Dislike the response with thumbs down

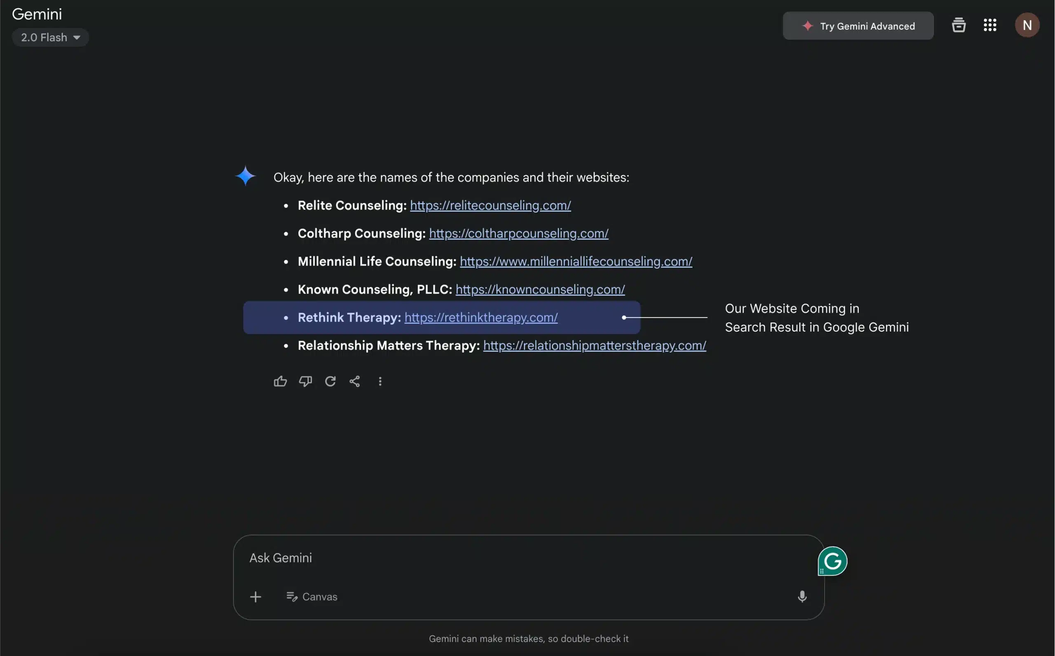click(305, 381)
